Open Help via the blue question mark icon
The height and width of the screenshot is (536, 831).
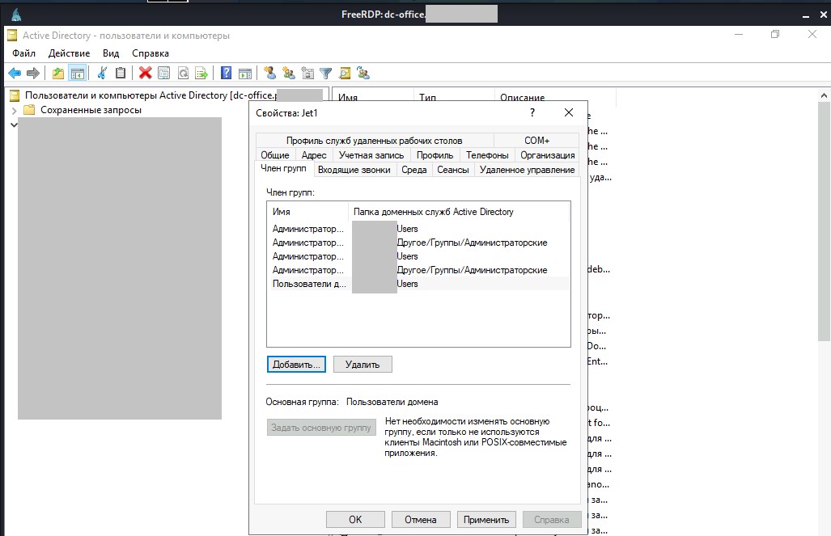pos(227,73)
